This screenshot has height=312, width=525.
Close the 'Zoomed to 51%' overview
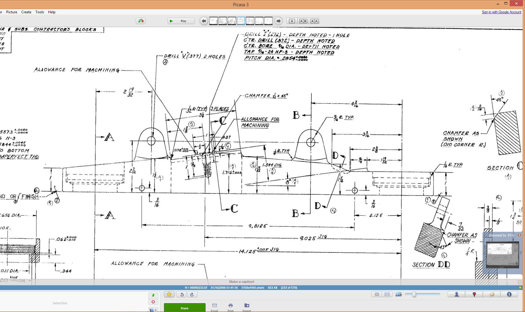[x=519, y=235]
